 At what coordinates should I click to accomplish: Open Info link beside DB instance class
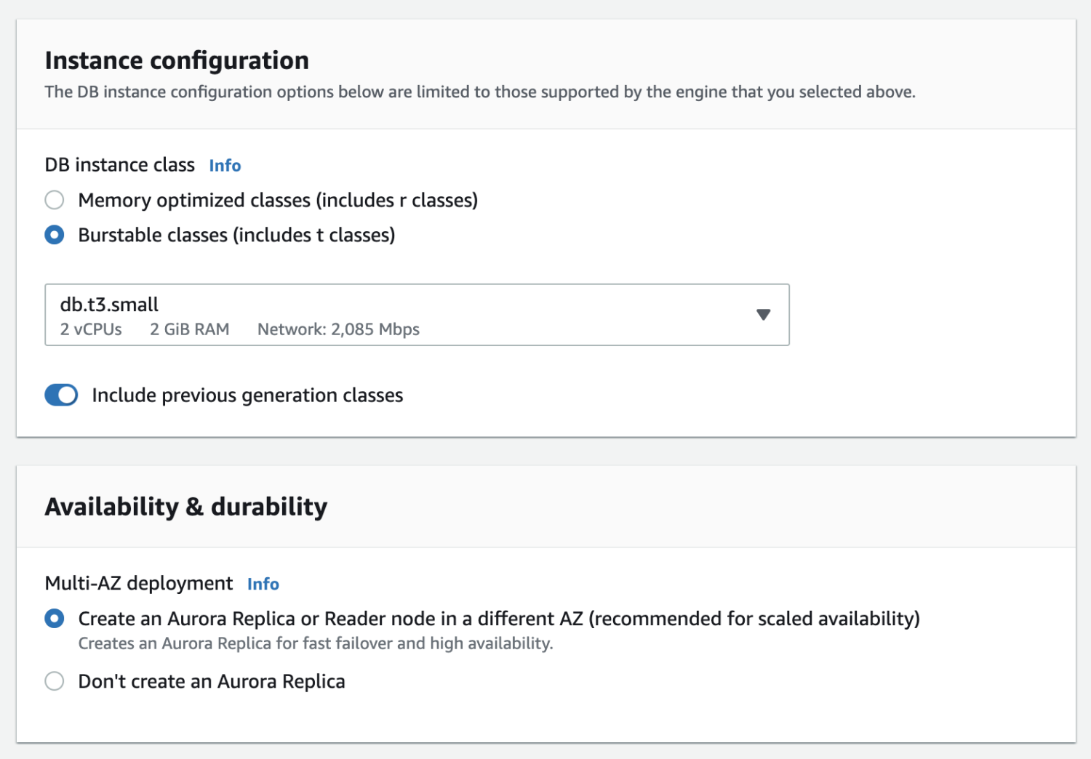click(225, 166)
